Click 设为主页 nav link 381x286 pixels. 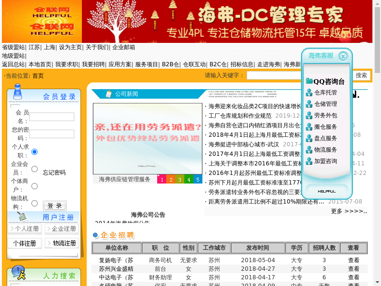(x=70, y=47)
